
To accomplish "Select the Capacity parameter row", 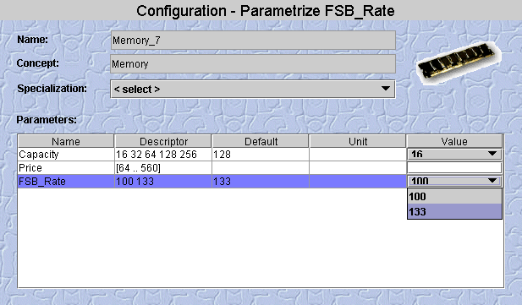I will click(x=212, y=155).
